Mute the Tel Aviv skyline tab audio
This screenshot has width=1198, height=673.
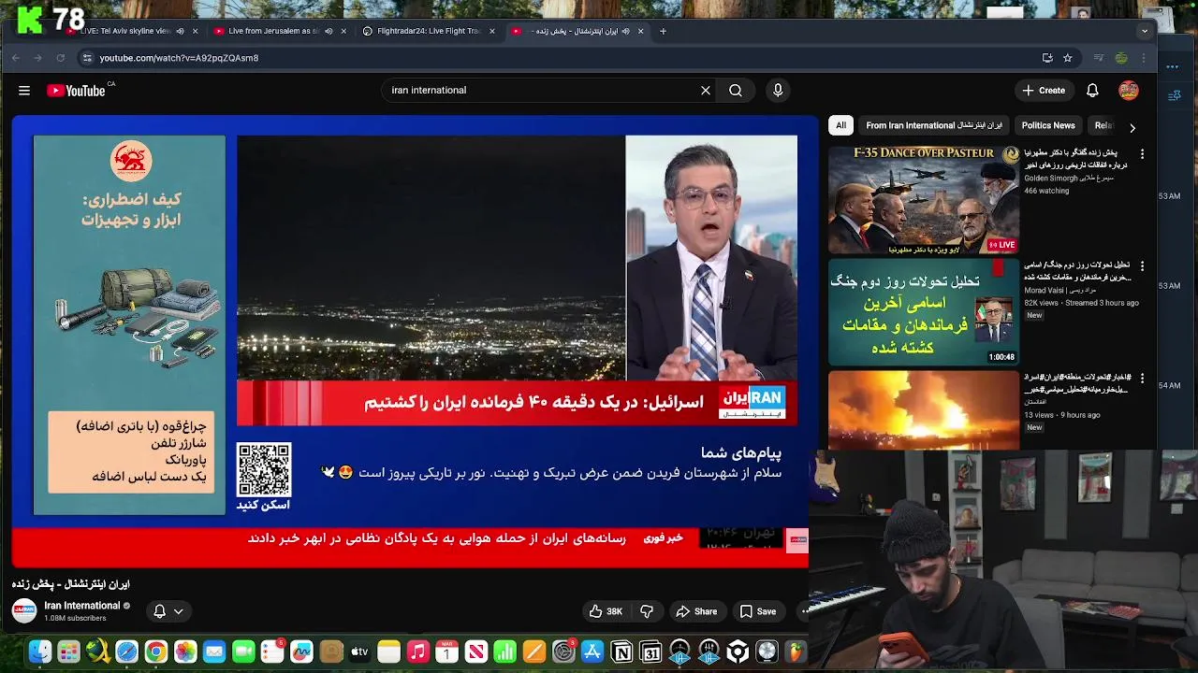tap(180, 31)
